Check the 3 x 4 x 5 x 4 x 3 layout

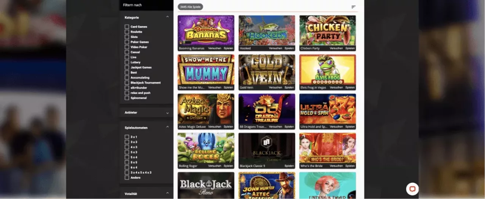point(127,173)
